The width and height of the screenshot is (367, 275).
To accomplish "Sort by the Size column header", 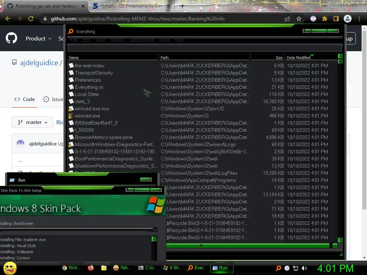I will [267, 58].
